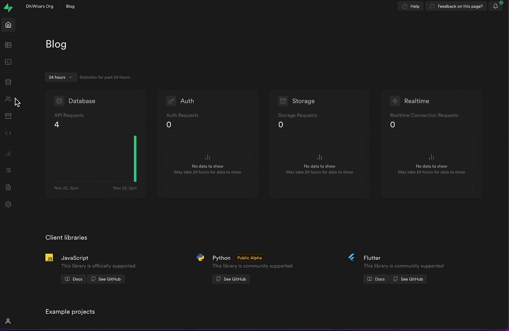This screenshot has height=331, width=509.
Task: Expand the 24 hours statistics dropdown
Action: click(61, 77)
